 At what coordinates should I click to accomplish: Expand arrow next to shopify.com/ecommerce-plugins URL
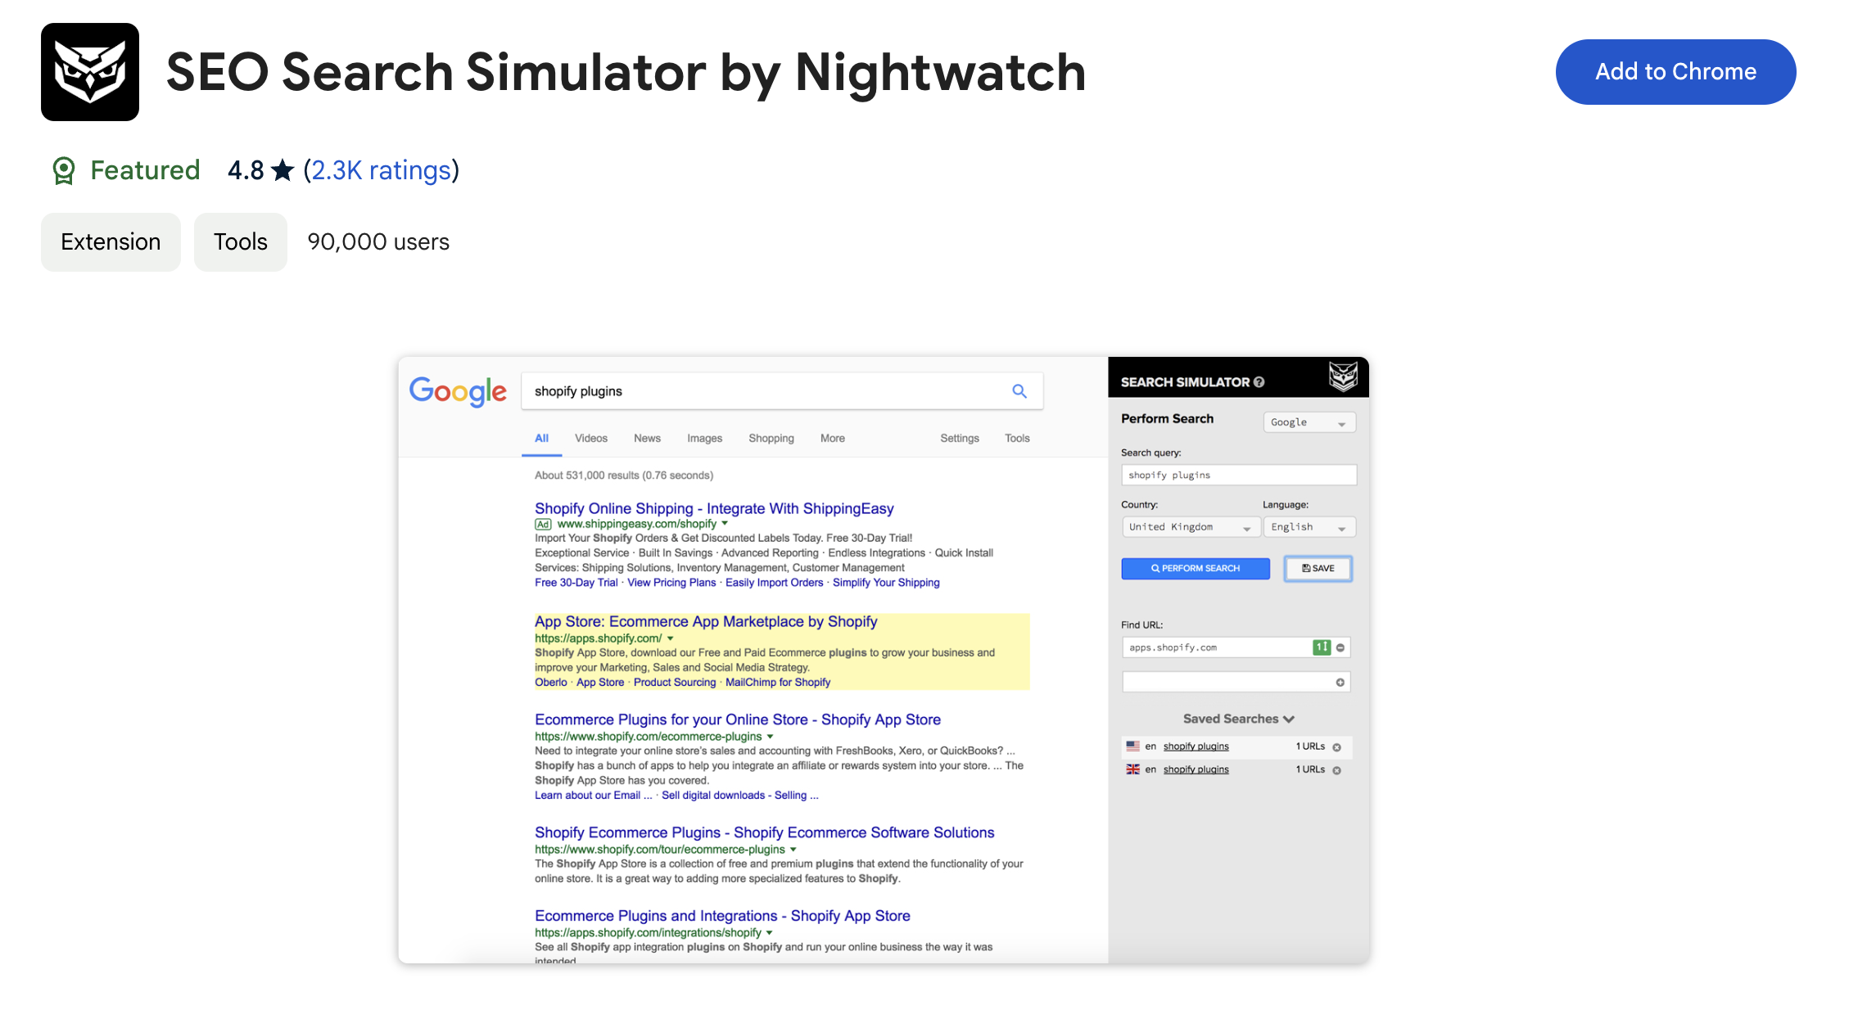[771, 737]
